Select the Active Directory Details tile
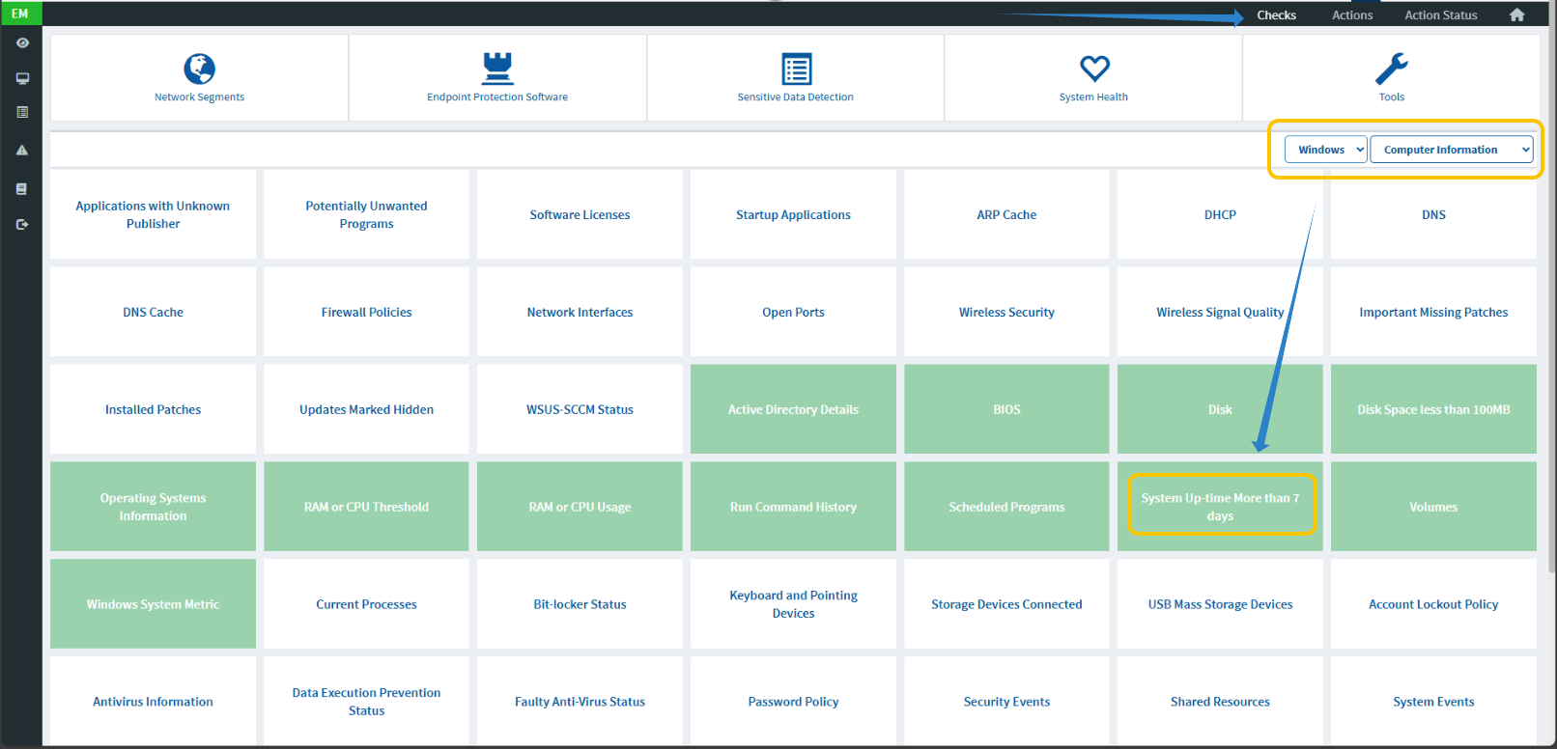The image size is (1557, 749). pos(793,409)
